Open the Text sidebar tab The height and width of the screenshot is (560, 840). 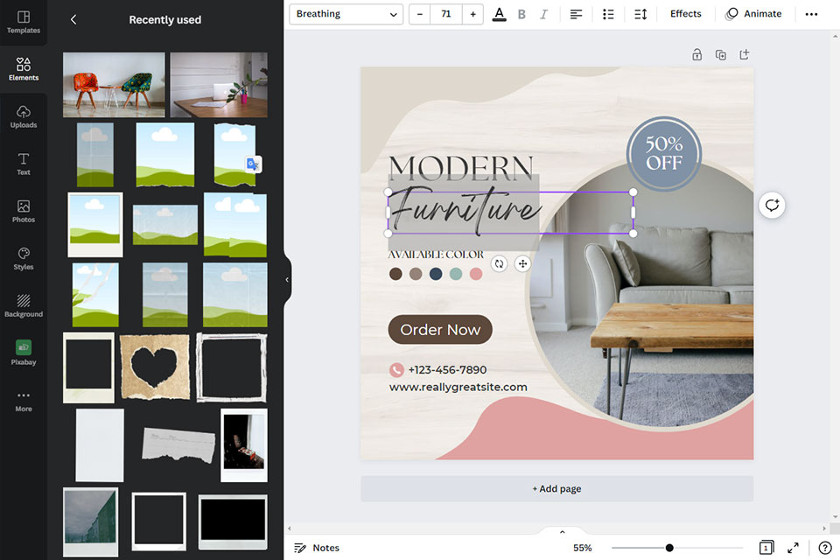24,164
